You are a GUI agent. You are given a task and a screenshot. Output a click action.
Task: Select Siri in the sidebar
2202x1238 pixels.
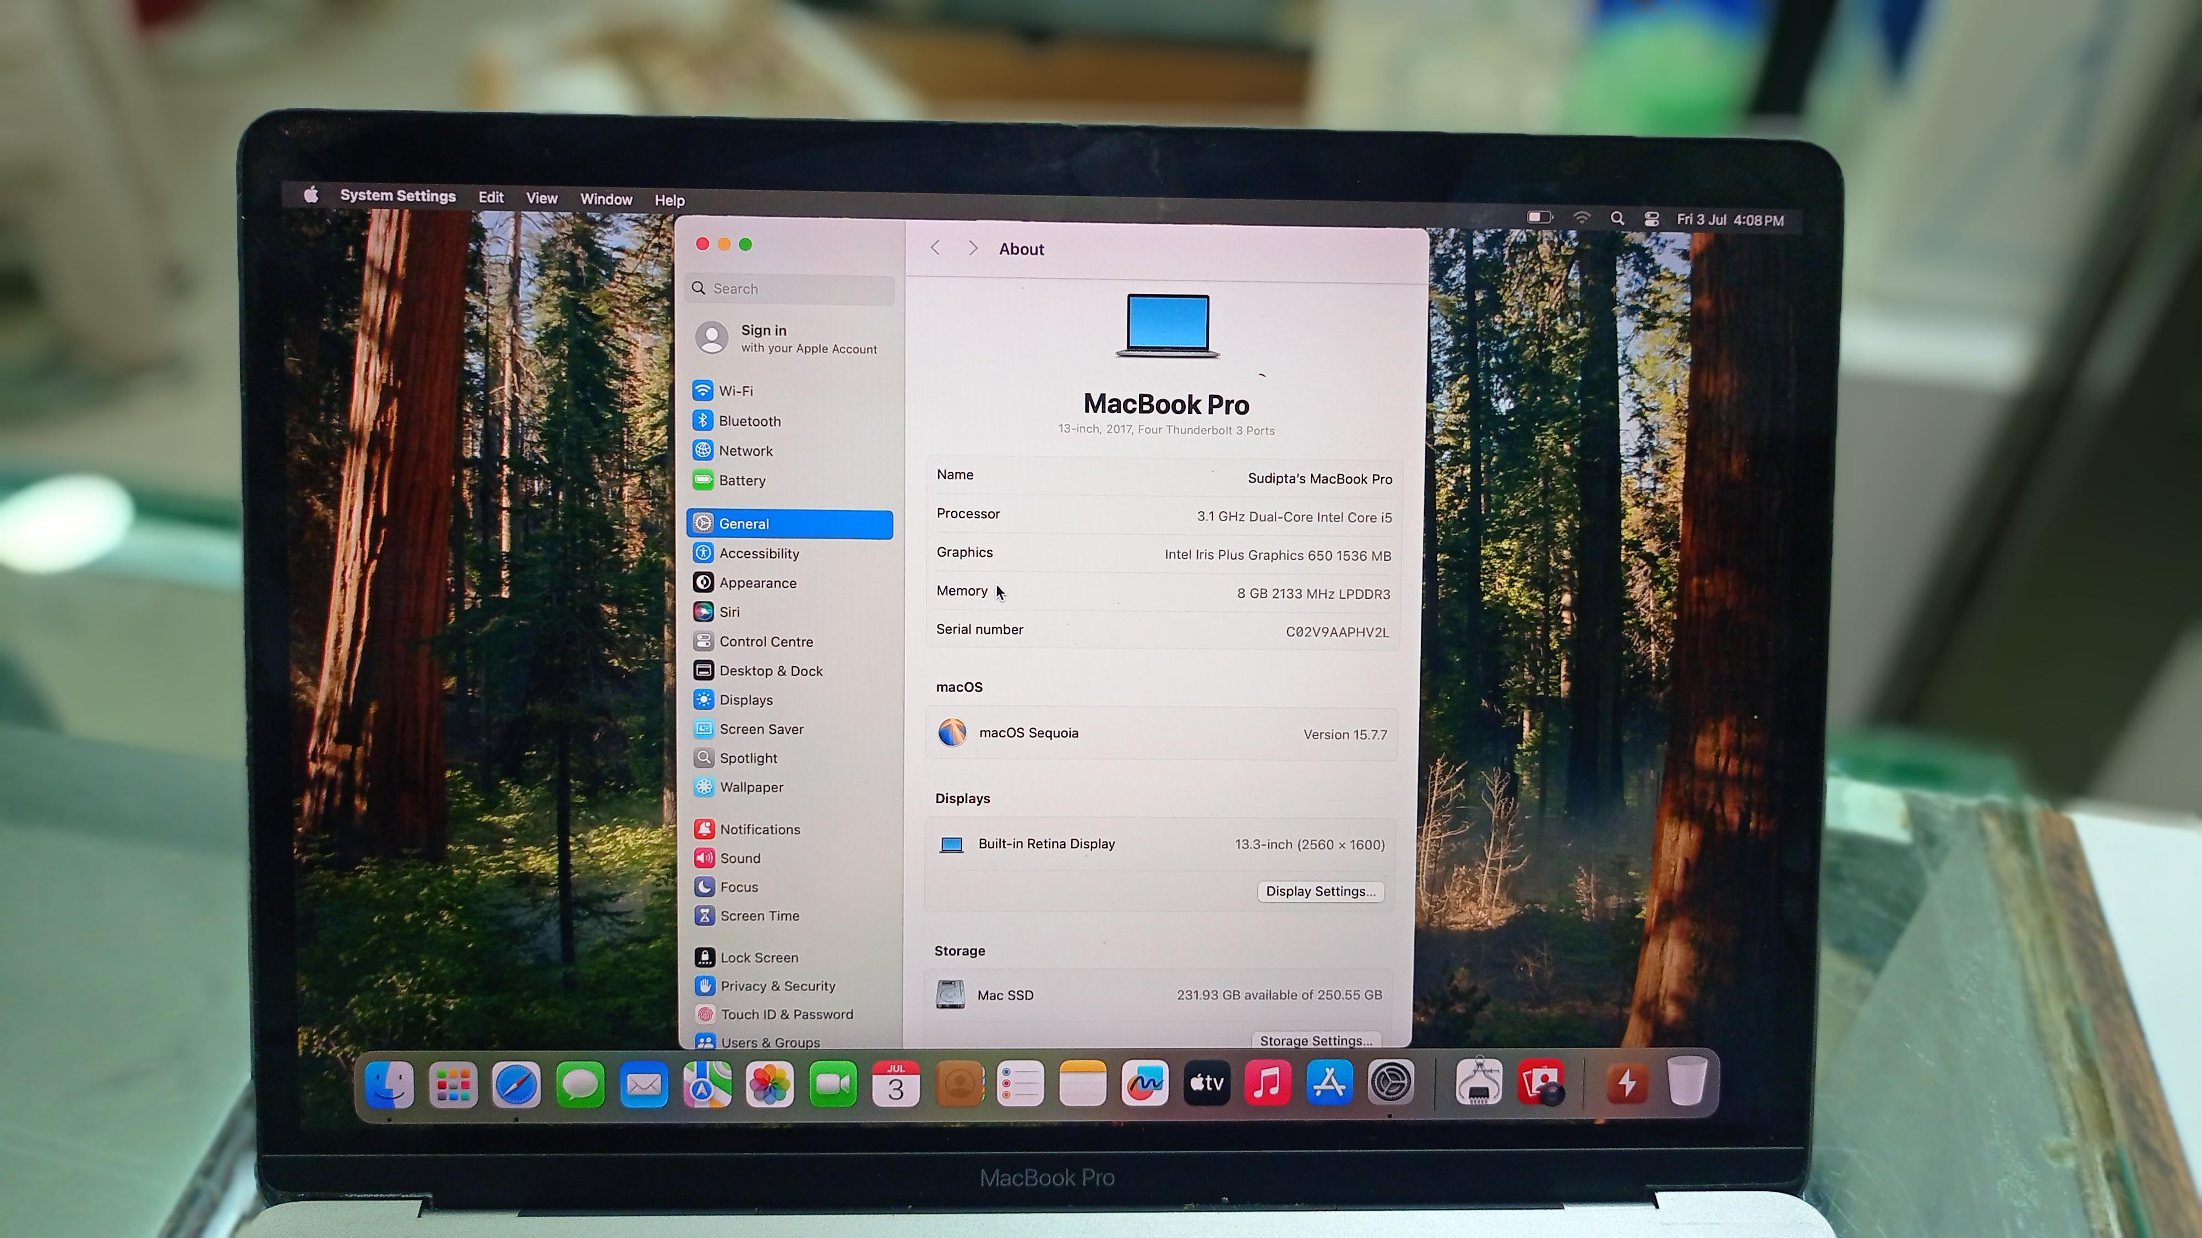[790, 612]
